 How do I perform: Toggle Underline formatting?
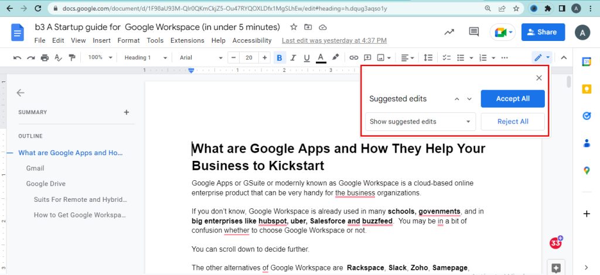click(x=306, y=58)
